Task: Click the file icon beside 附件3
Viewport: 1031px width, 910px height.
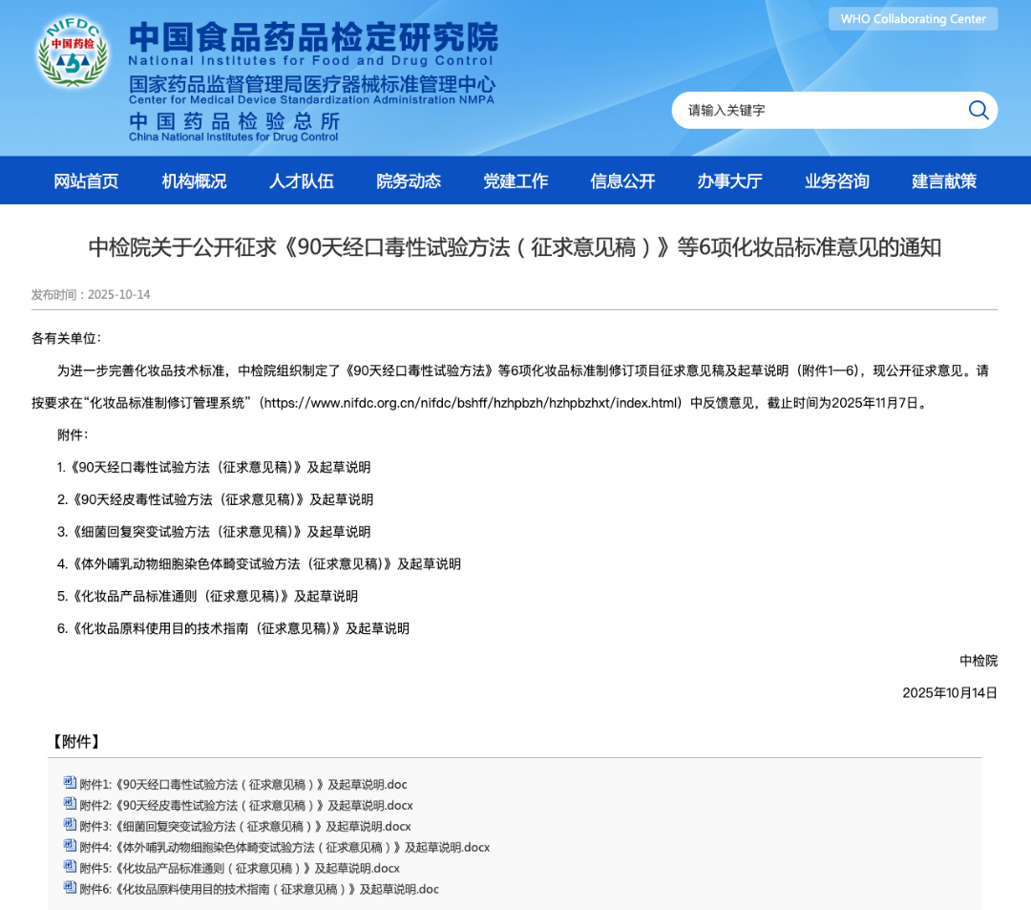Action: 70,825
